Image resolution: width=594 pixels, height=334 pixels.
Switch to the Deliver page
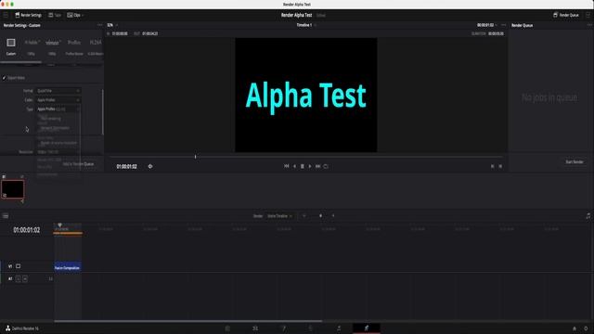(x=367, y=328)
